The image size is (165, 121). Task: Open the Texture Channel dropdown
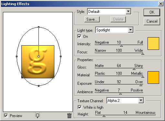(x=141, y=100)
